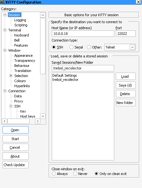Click the Port input field

click(x=126, y=34)
